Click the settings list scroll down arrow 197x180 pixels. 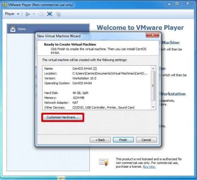click(x=153, y=107)
